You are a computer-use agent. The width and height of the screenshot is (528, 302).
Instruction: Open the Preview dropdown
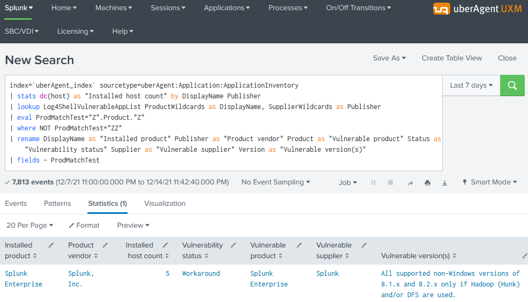pos(133,226)
